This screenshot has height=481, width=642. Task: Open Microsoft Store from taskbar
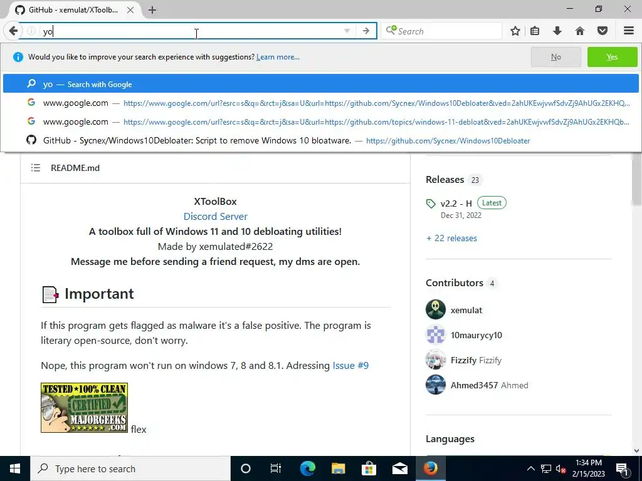coord(369,468)
